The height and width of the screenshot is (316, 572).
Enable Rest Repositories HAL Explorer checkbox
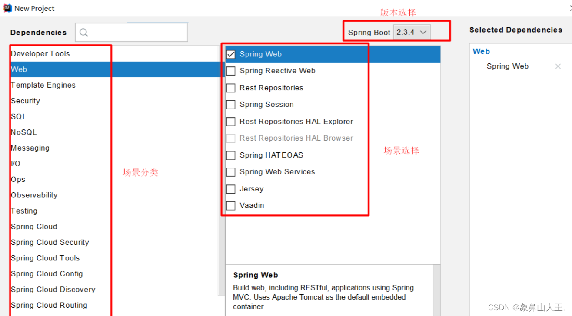pyautogui.click(x=231, y=122)
